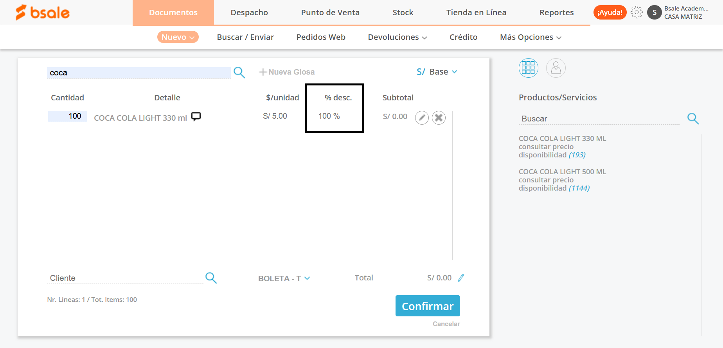Click the Cancelar link
This screenshot has width=723, height=348.
(446, 324)
